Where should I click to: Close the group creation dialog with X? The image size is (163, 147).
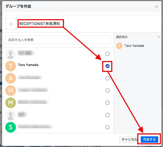[157, 7]
